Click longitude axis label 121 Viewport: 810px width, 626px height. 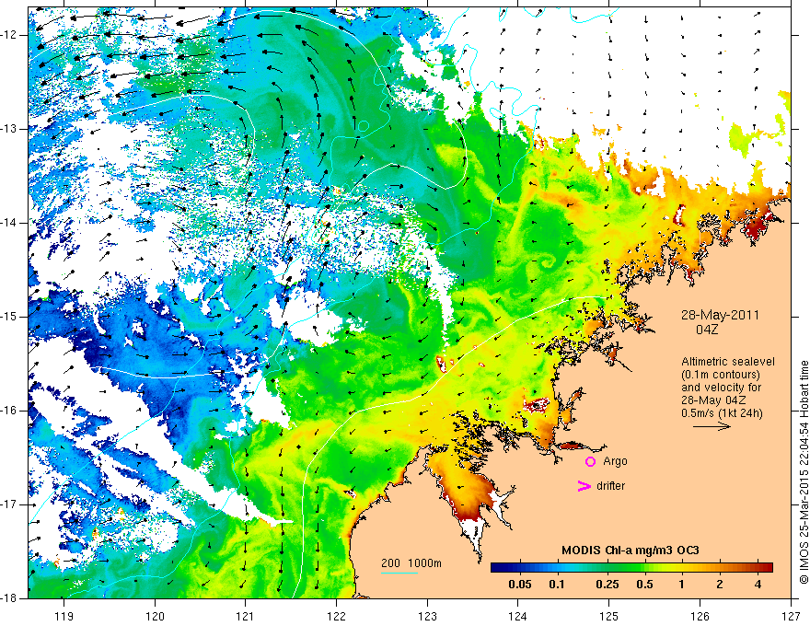[246, 616]
